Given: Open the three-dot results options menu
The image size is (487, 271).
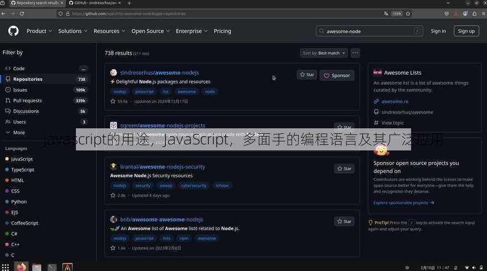Looking at the screenshot, I should [x=355, y=53].
